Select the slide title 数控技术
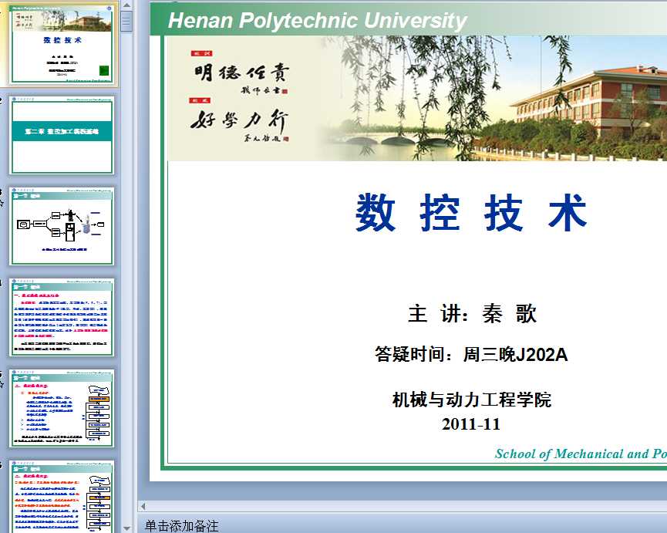The width and height of the screenshot is (667, 533). 471,213
